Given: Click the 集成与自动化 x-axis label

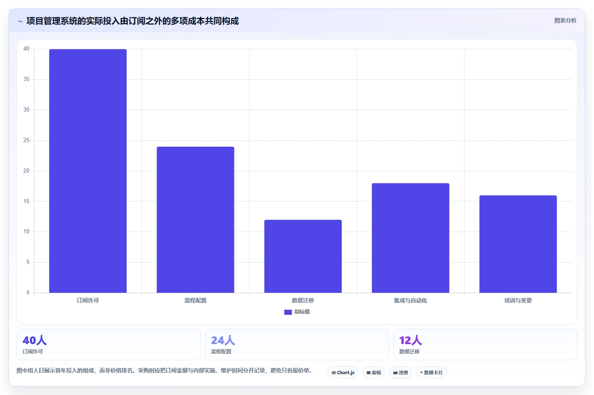Looking at the screenshot, I should pyautogui.click(x=411, y=300).
